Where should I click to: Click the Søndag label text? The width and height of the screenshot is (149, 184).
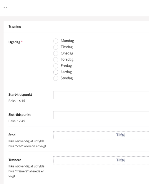pyautogui.click(x=67, y=78)
